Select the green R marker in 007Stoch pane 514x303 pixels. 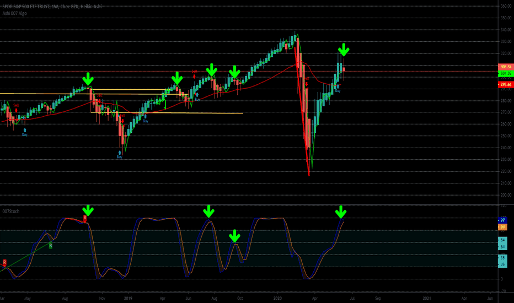point(51,245)
